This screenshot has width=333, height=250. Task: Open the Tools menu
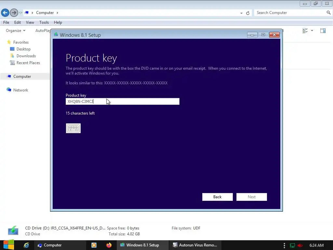(44, 22)
